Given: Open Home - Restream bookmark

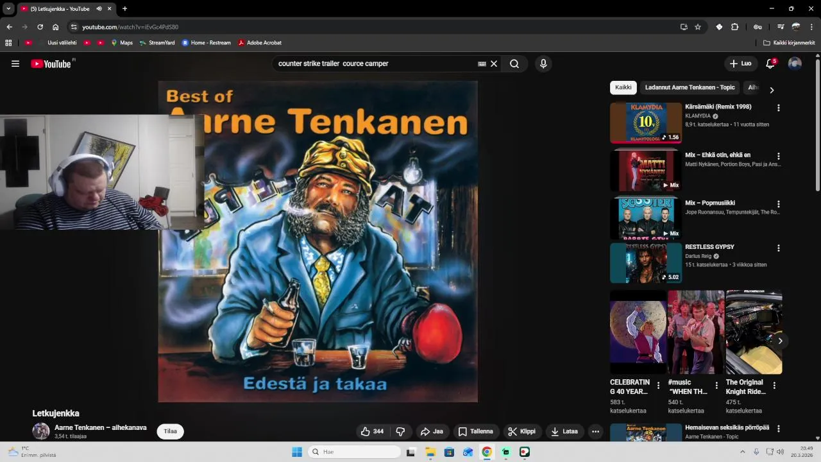Looking at the screenshot, I should [206, 43].
